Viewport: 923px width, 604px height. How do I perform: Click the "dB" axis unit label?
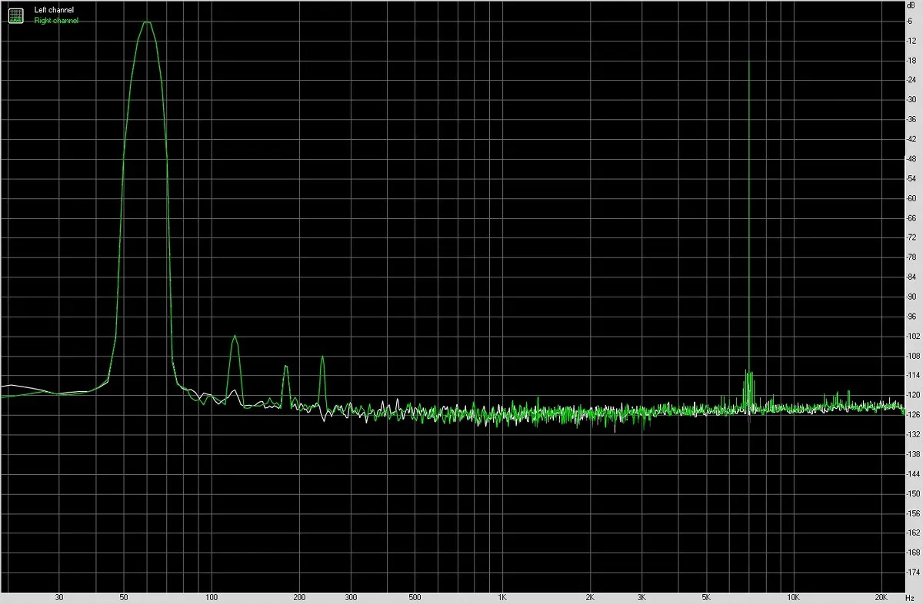point(911,5)
